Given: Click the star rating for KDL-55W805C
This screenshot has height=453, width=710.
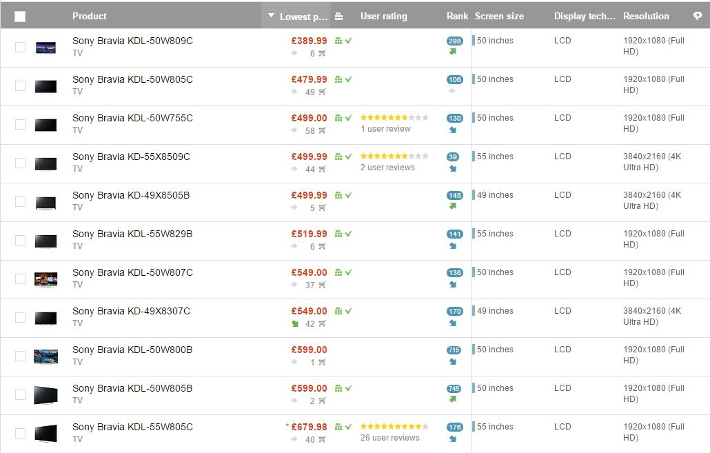Looking at the screenshot, I should [x=394, y=426].
